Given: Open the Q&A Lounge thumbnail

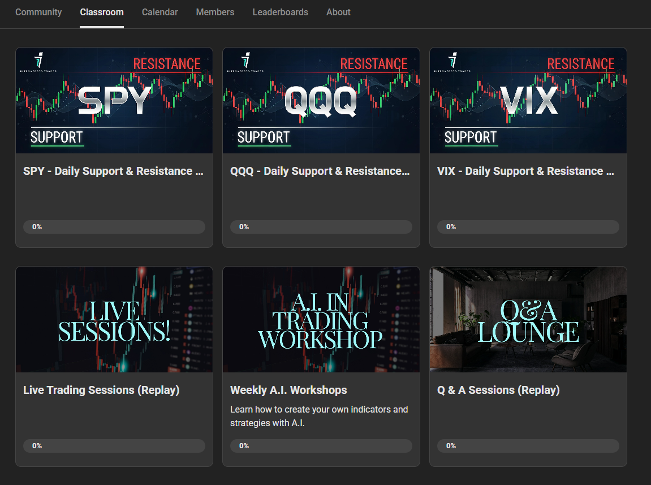Looking at the screenshot, I should (528, 320).
